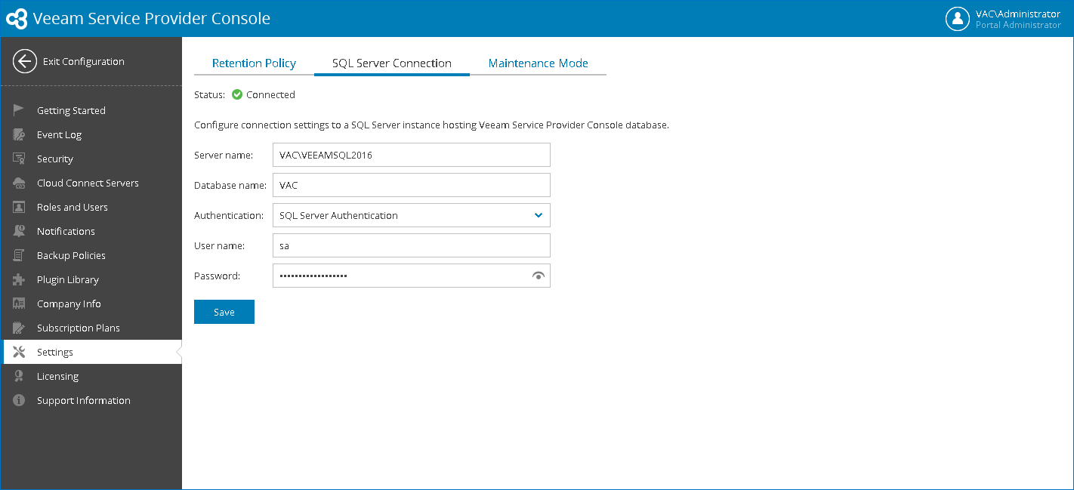Click the Licensing icon in sidebar
Viewport: 1074px width, 490px height.
tap(19, 376)
